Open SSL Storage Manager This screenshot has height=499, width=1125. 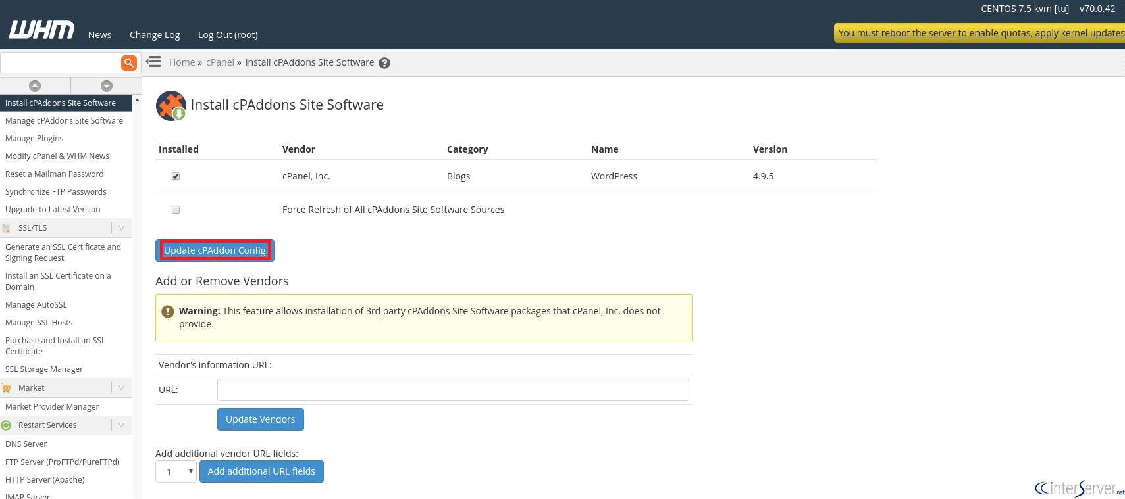44,369
